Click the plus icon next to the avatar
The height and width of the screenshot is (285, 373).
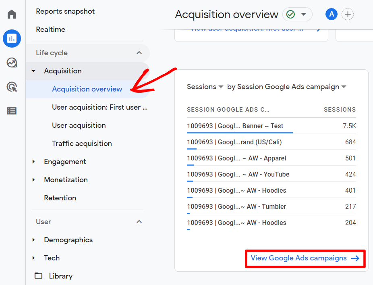click(348, 14)
